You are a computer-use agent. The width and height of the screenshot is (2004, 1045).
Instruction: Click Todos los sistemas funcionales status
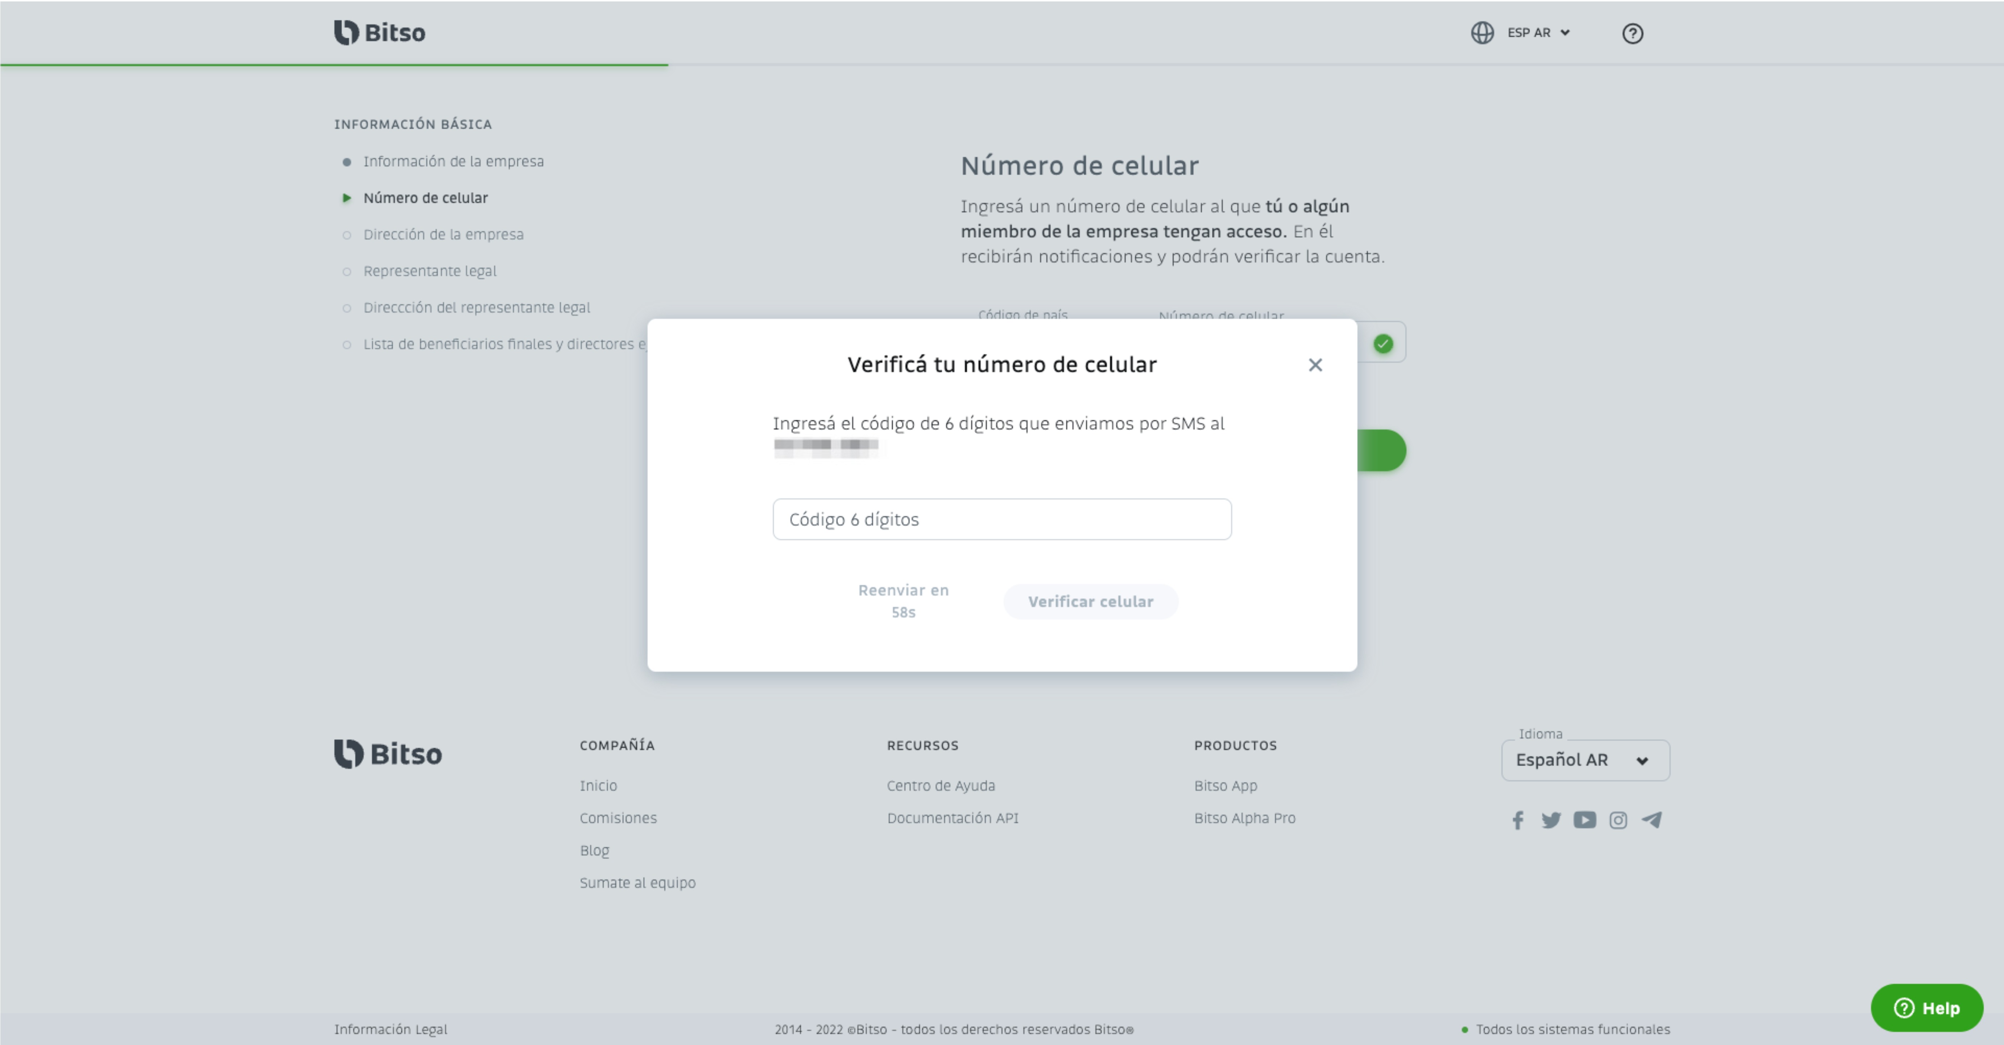1565,1029
